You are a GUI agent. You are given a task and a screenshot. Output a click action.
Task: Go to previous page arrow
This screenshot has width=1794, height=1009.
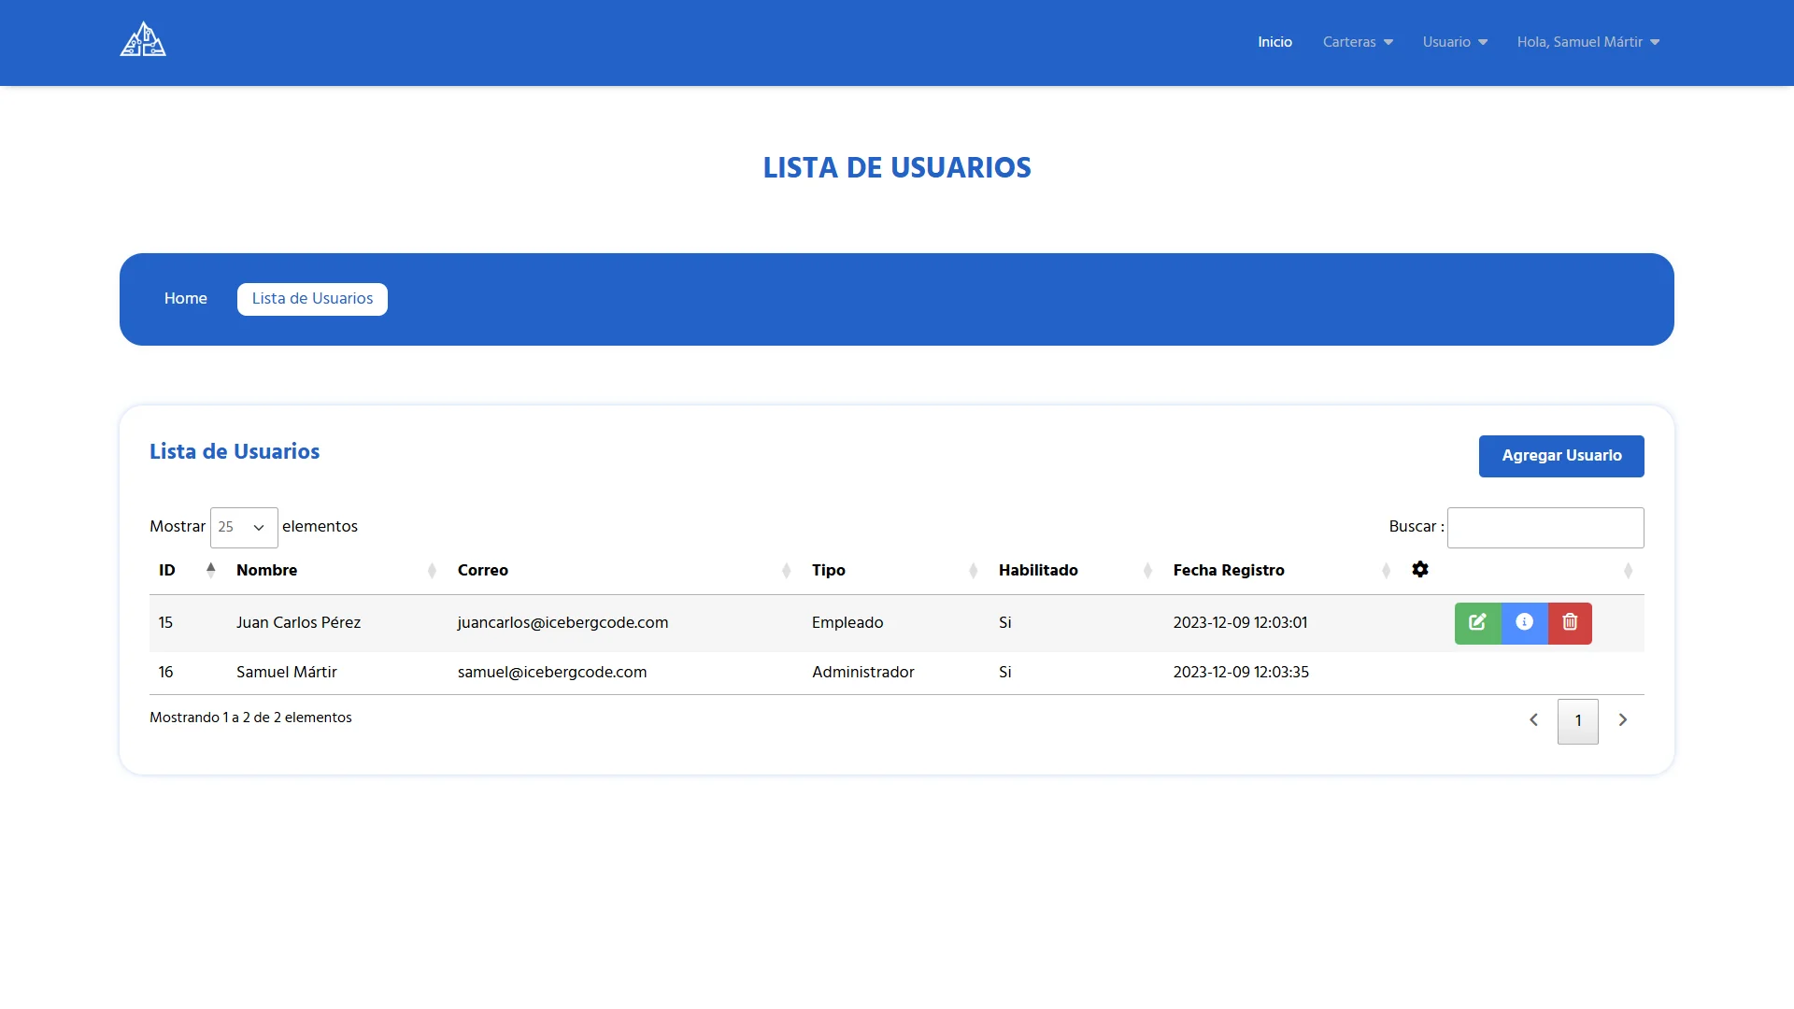(1533, 720)
